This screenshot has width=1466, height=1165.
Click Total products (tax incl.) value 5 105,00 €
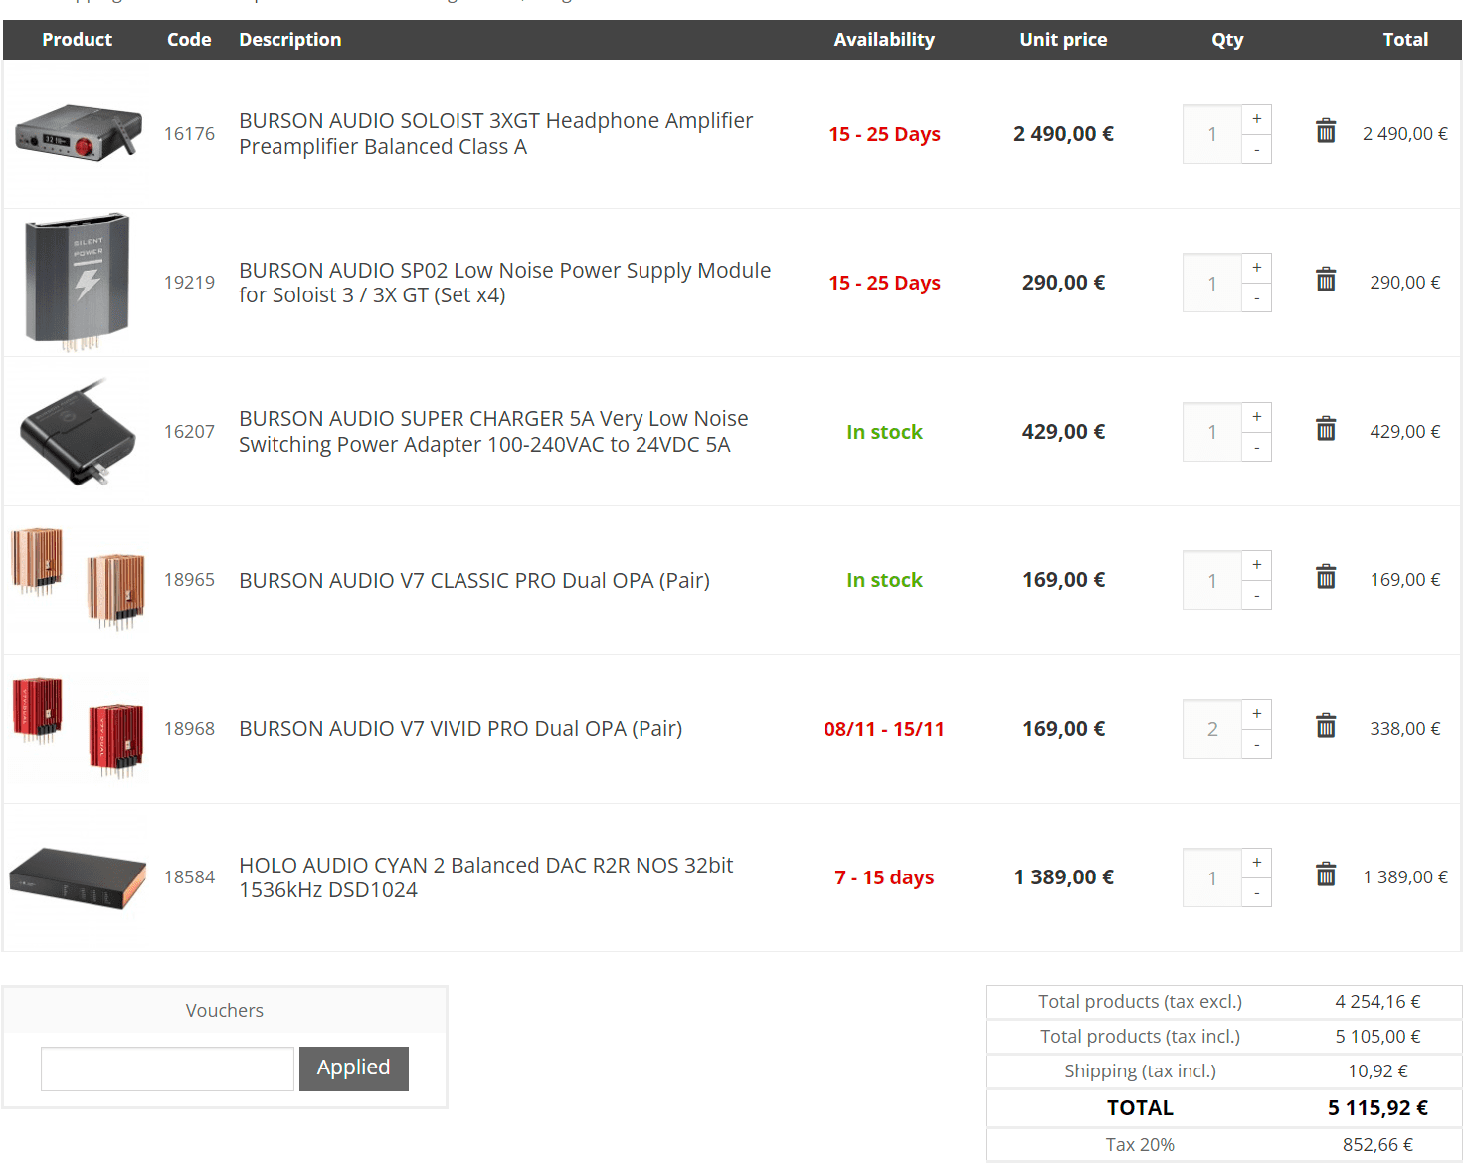[x=1377, y=1036]
